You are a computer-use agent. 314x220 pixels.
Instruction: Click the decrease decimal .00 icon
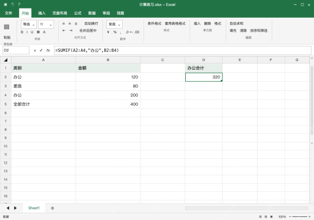137,32
